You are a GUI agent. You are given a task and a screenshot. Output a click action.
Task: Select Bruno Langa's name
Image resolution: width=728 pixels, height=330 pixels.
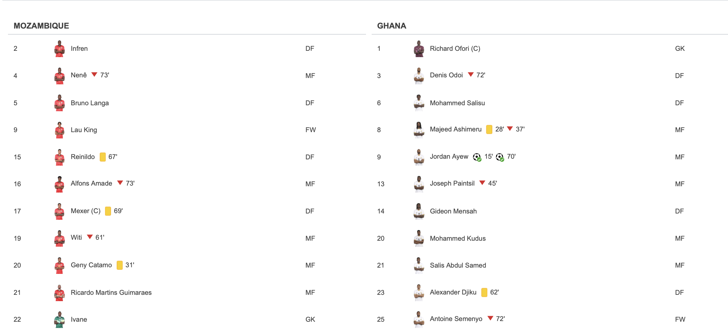90,103
